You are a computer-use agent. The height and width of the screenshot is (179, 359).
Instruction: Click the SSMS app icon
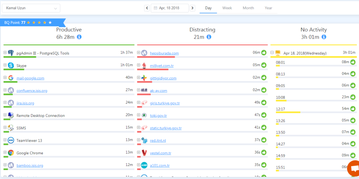click(x=11, y=128)
